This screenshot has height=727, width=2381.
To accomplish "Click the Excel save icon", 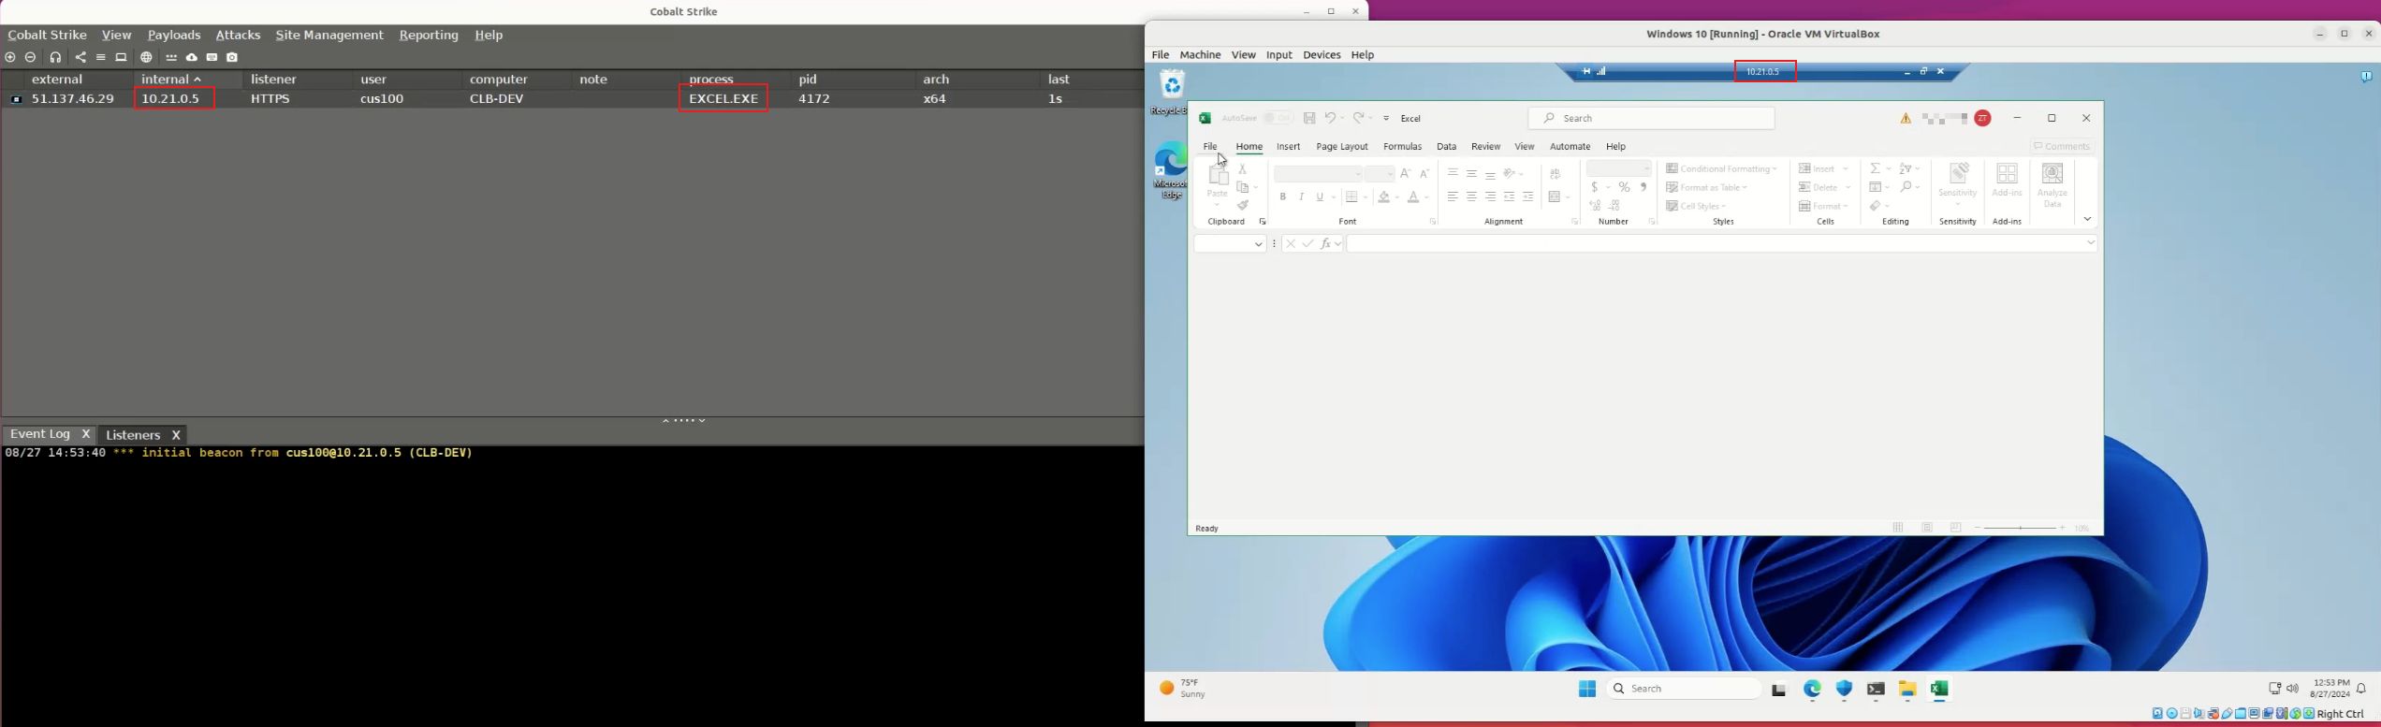I will [1309, 119].
